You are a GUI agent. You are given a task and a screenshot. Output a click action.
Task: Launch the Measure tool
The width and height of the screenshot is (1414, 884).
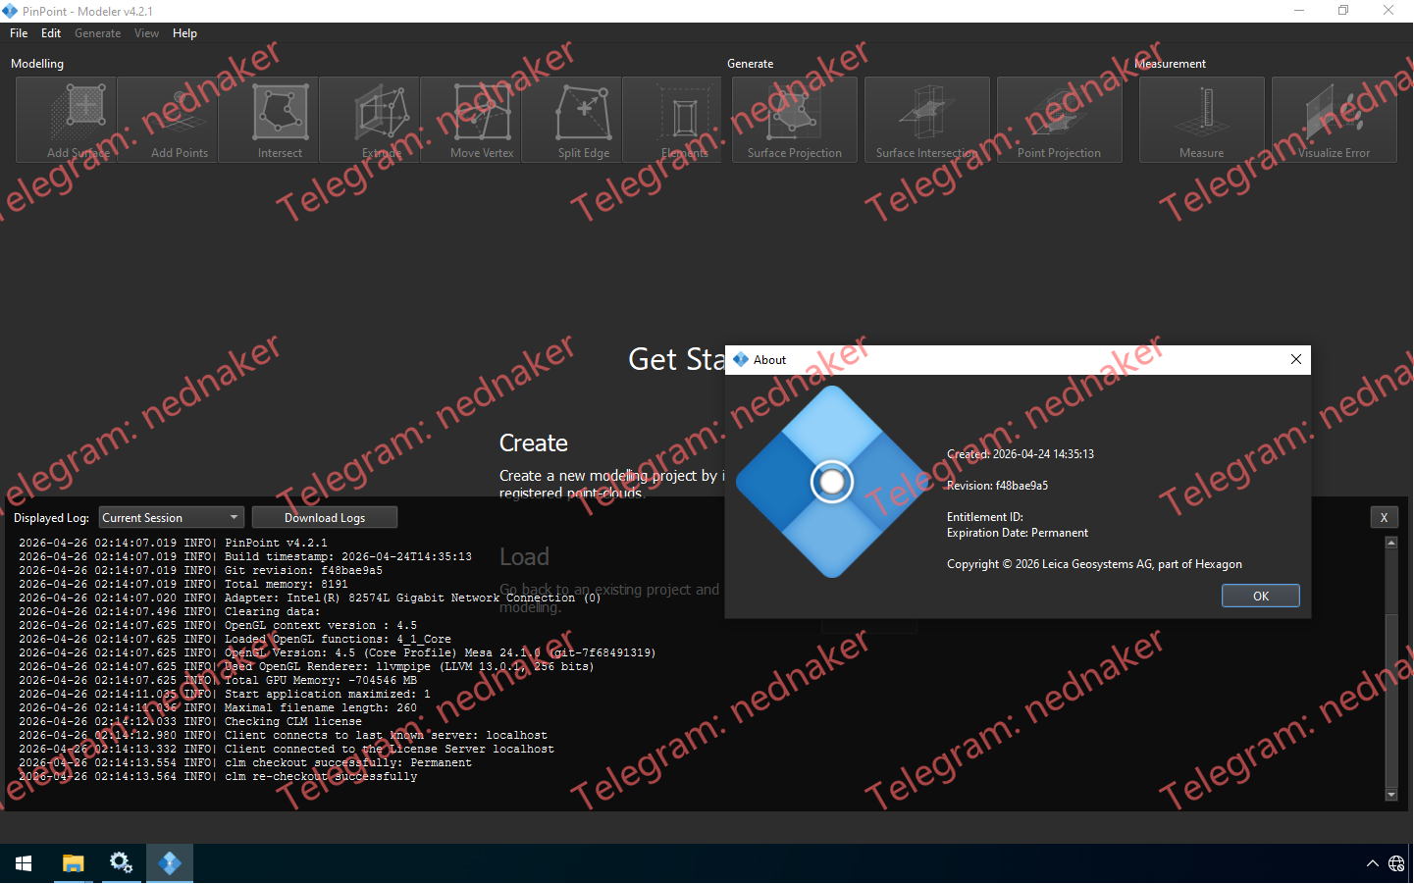(x=1201, y=119)
